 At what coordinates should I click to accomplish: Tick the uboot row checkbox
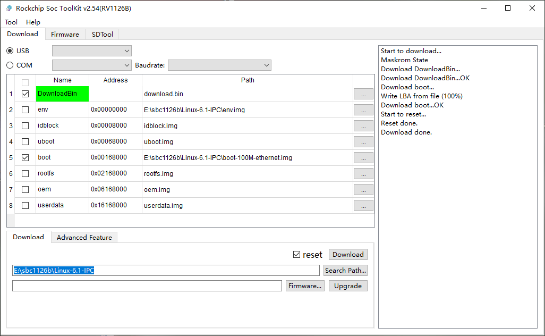(25, 141)
